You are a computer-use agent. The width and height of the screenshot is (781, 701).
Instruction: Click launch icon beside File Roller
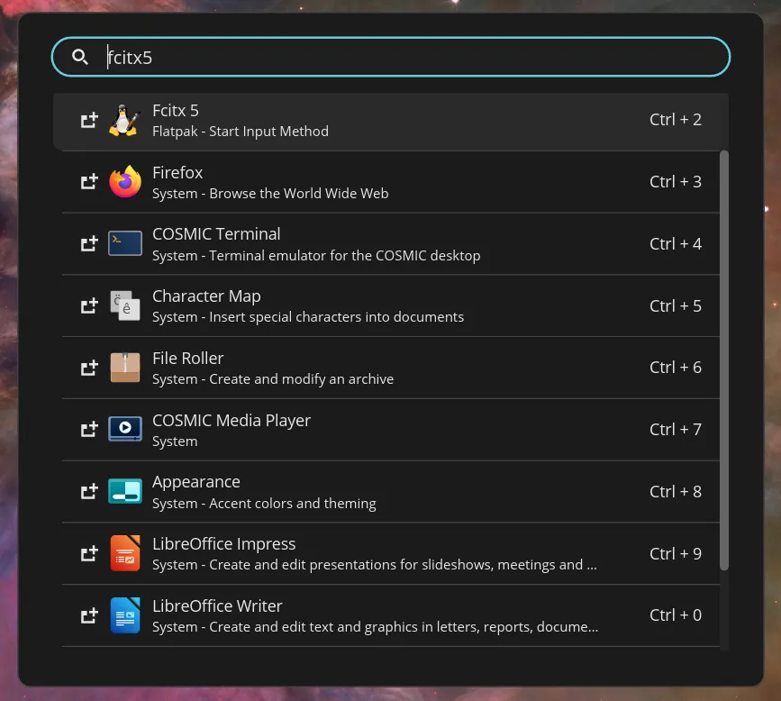(x=90, y=368)
